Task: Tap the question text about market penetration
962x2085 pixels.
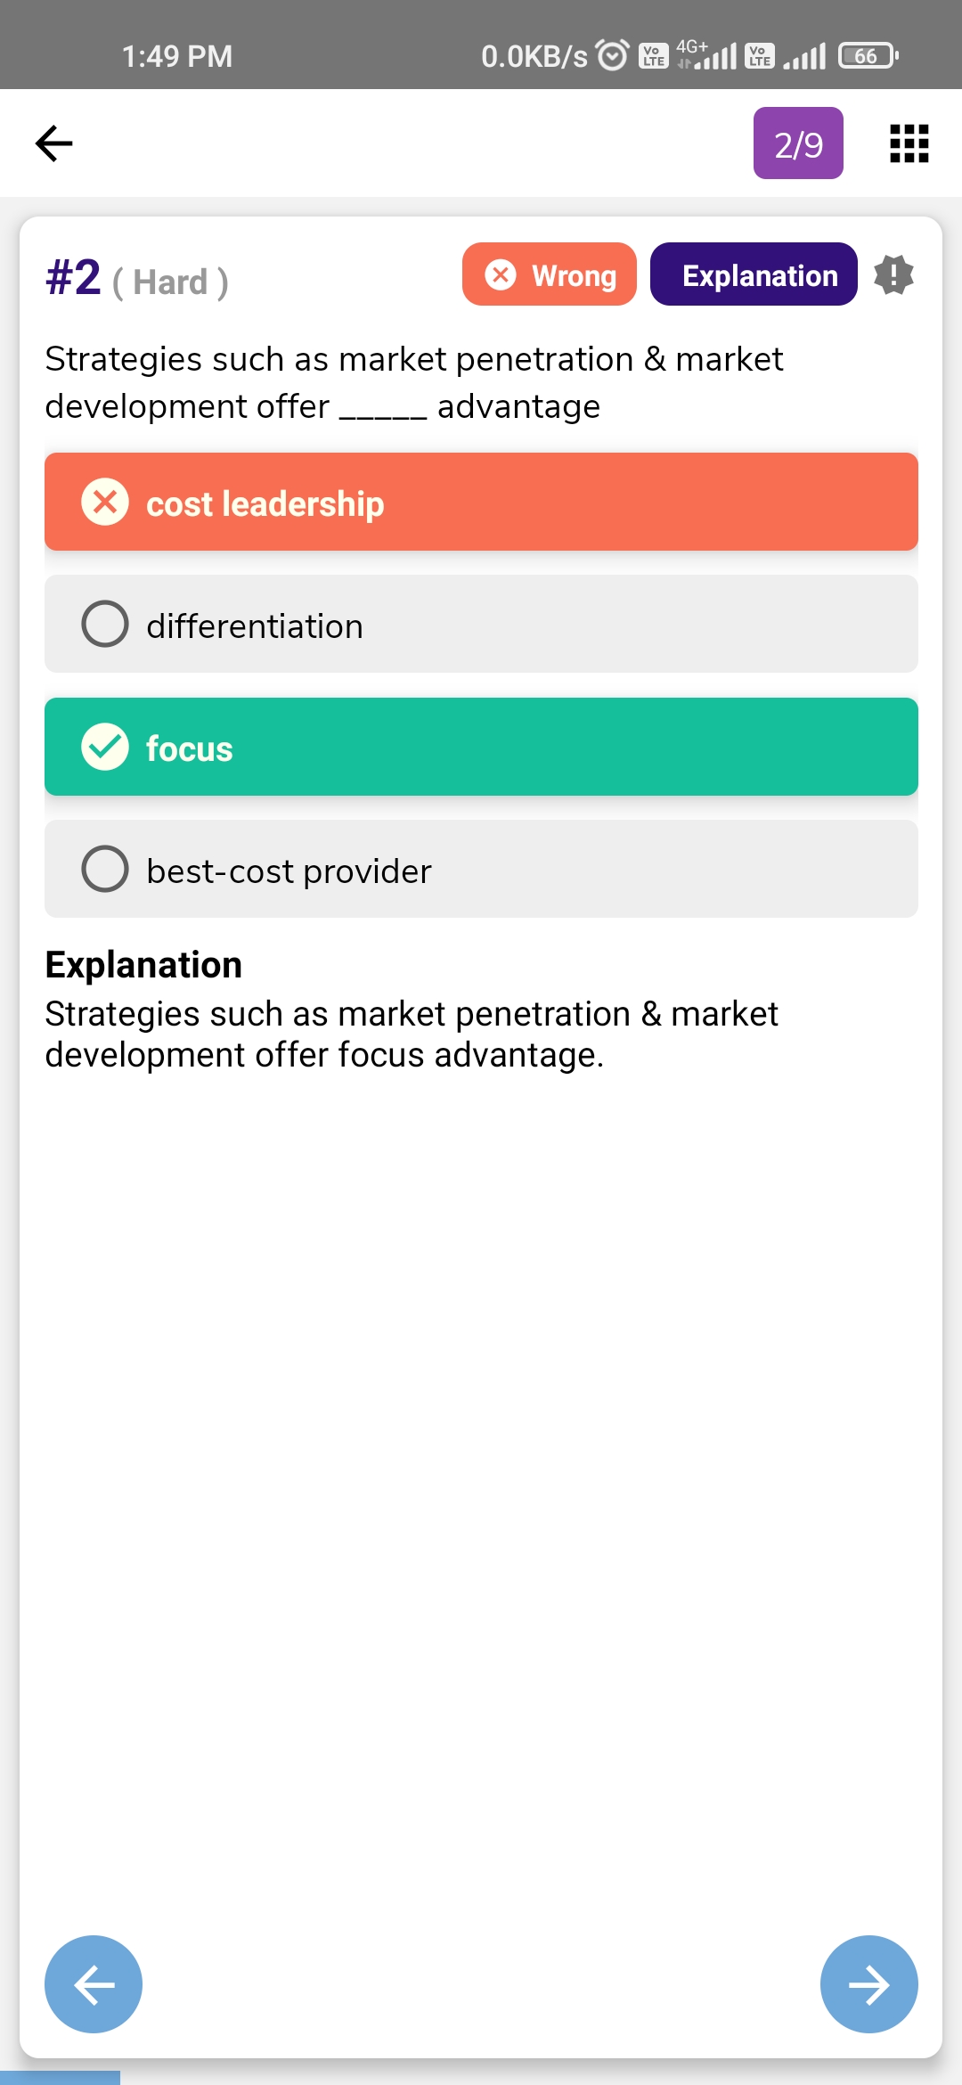Action: click(414, 382)
